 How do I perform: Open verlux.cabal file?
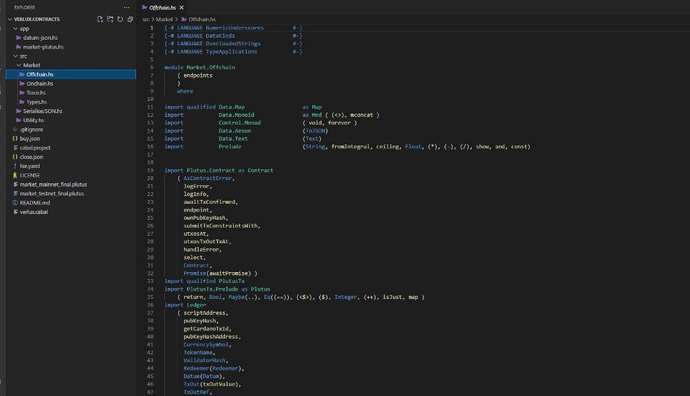pos(34,212)
